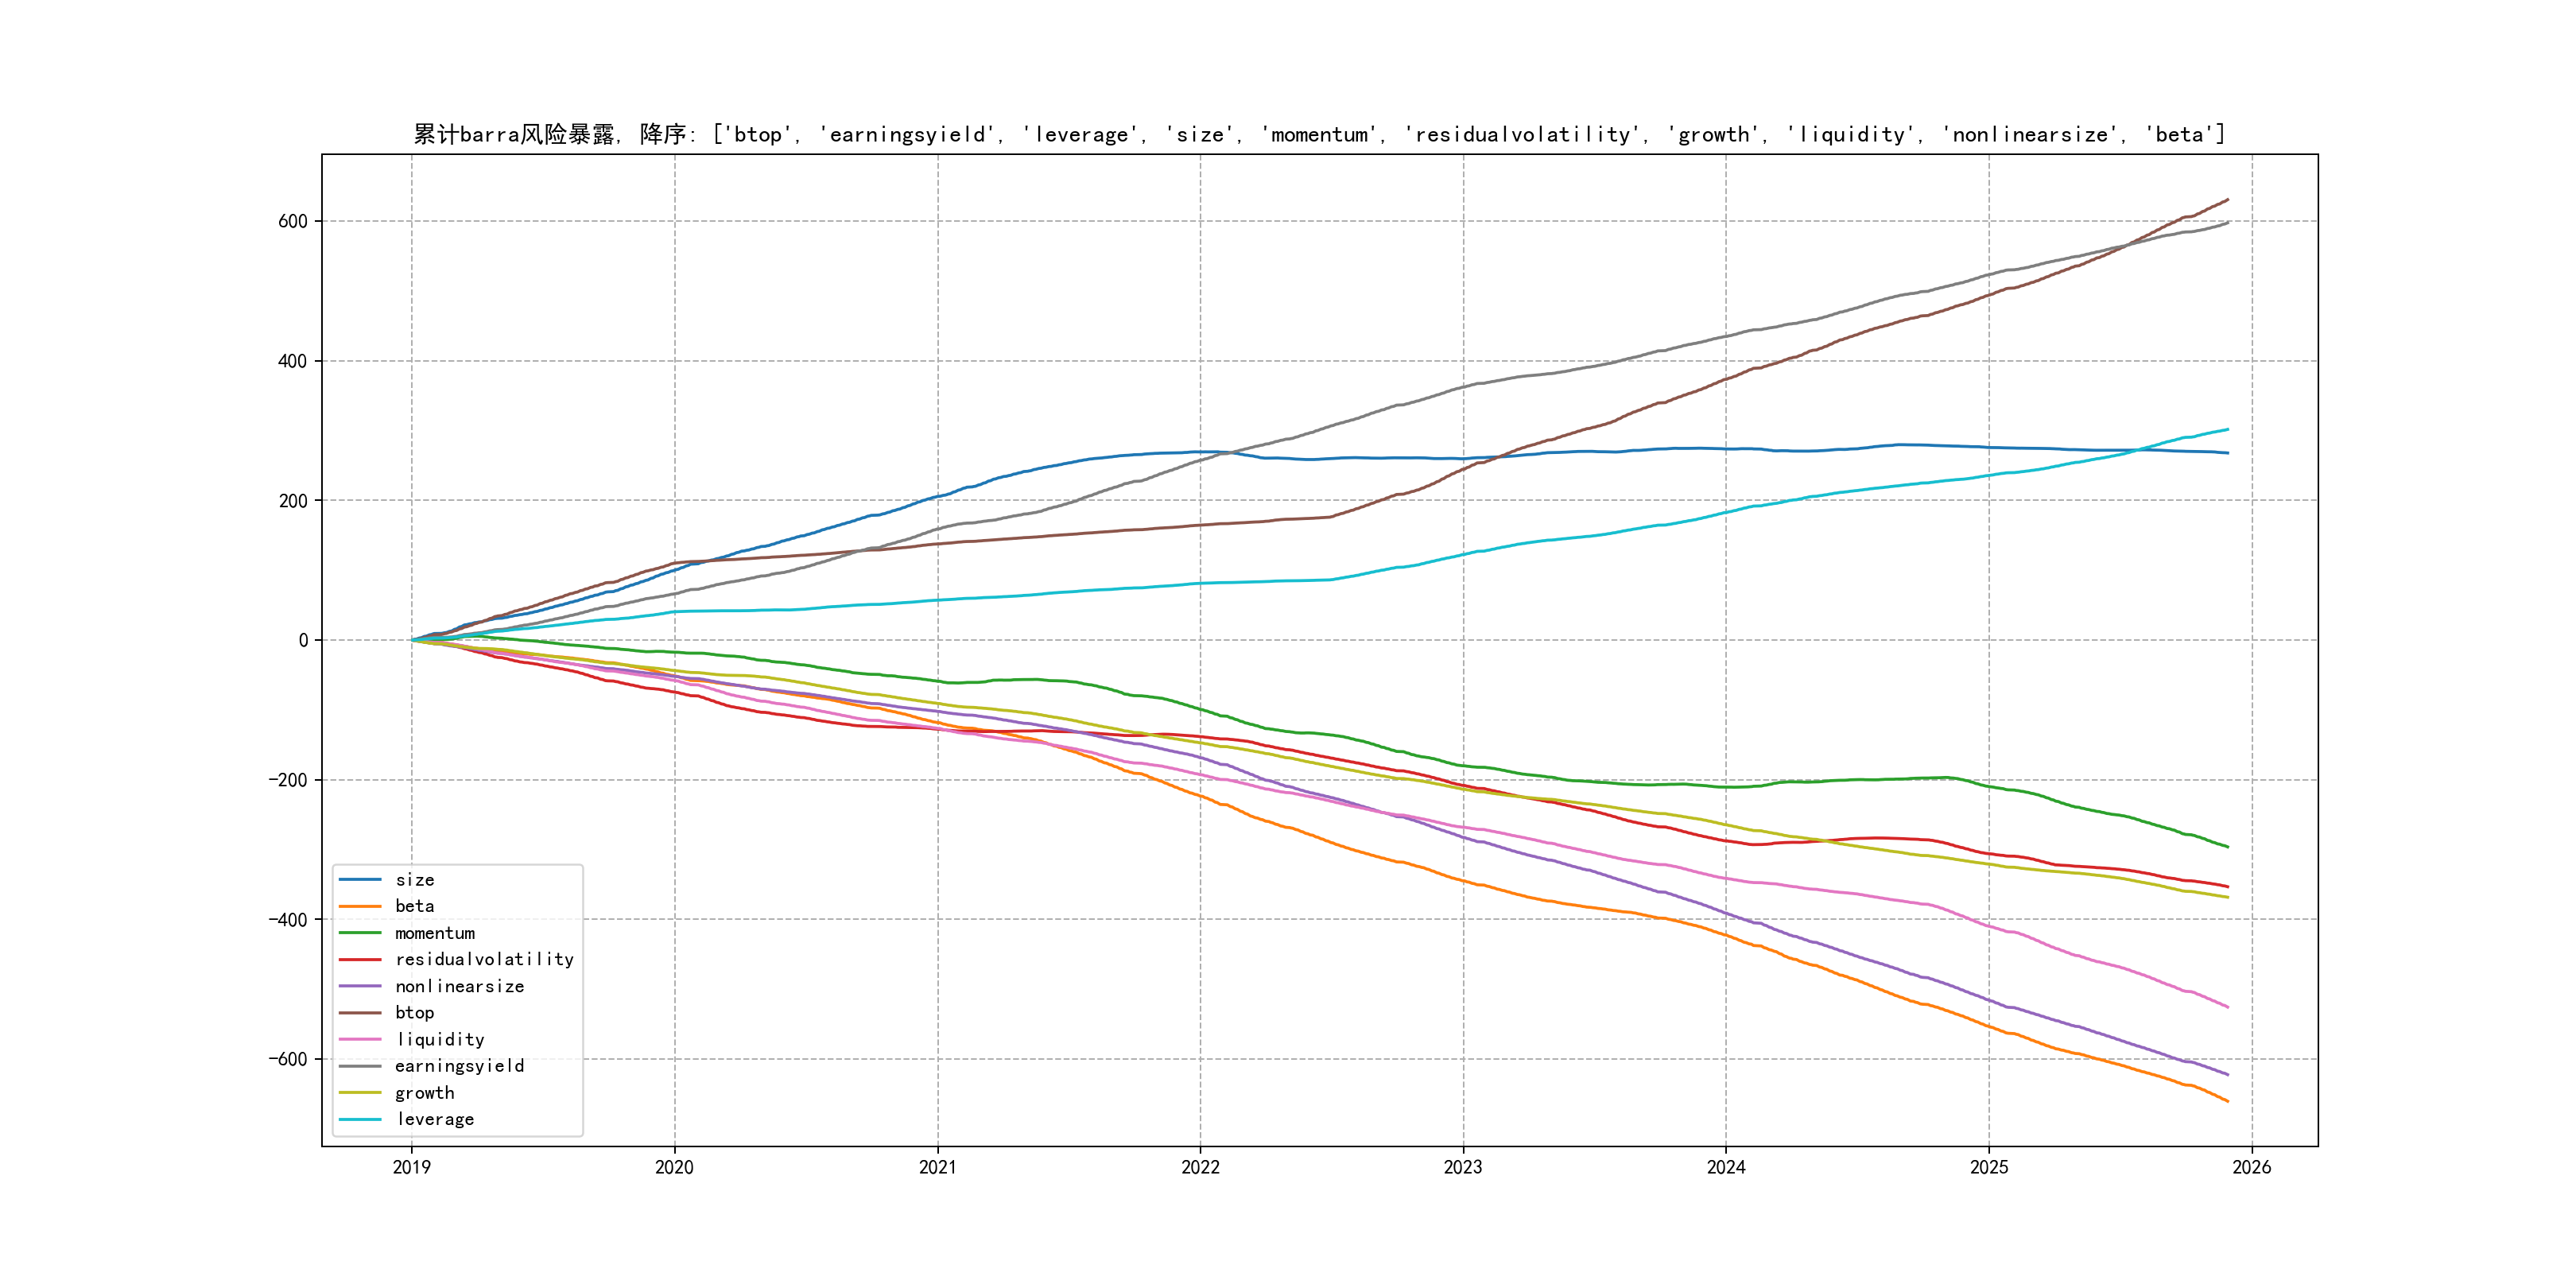This screenshot has height=1288, width=2576.
Task: Click the blue size legend line swatch
Action: [x=360, y=880]
